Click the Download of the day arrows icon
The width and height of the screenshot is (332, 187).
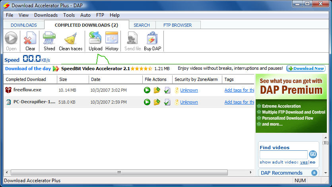(x=56, y=69)
